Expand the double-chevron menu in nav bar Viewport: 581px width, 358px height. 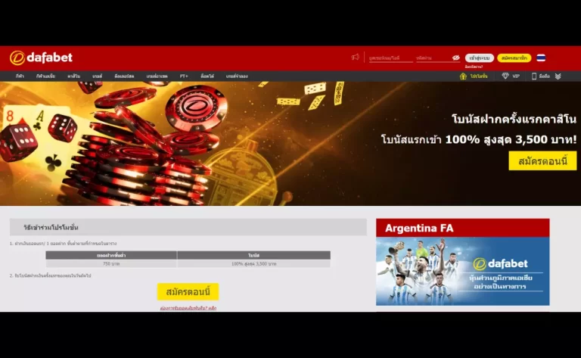pyautogui.click(x=558, y=76)
